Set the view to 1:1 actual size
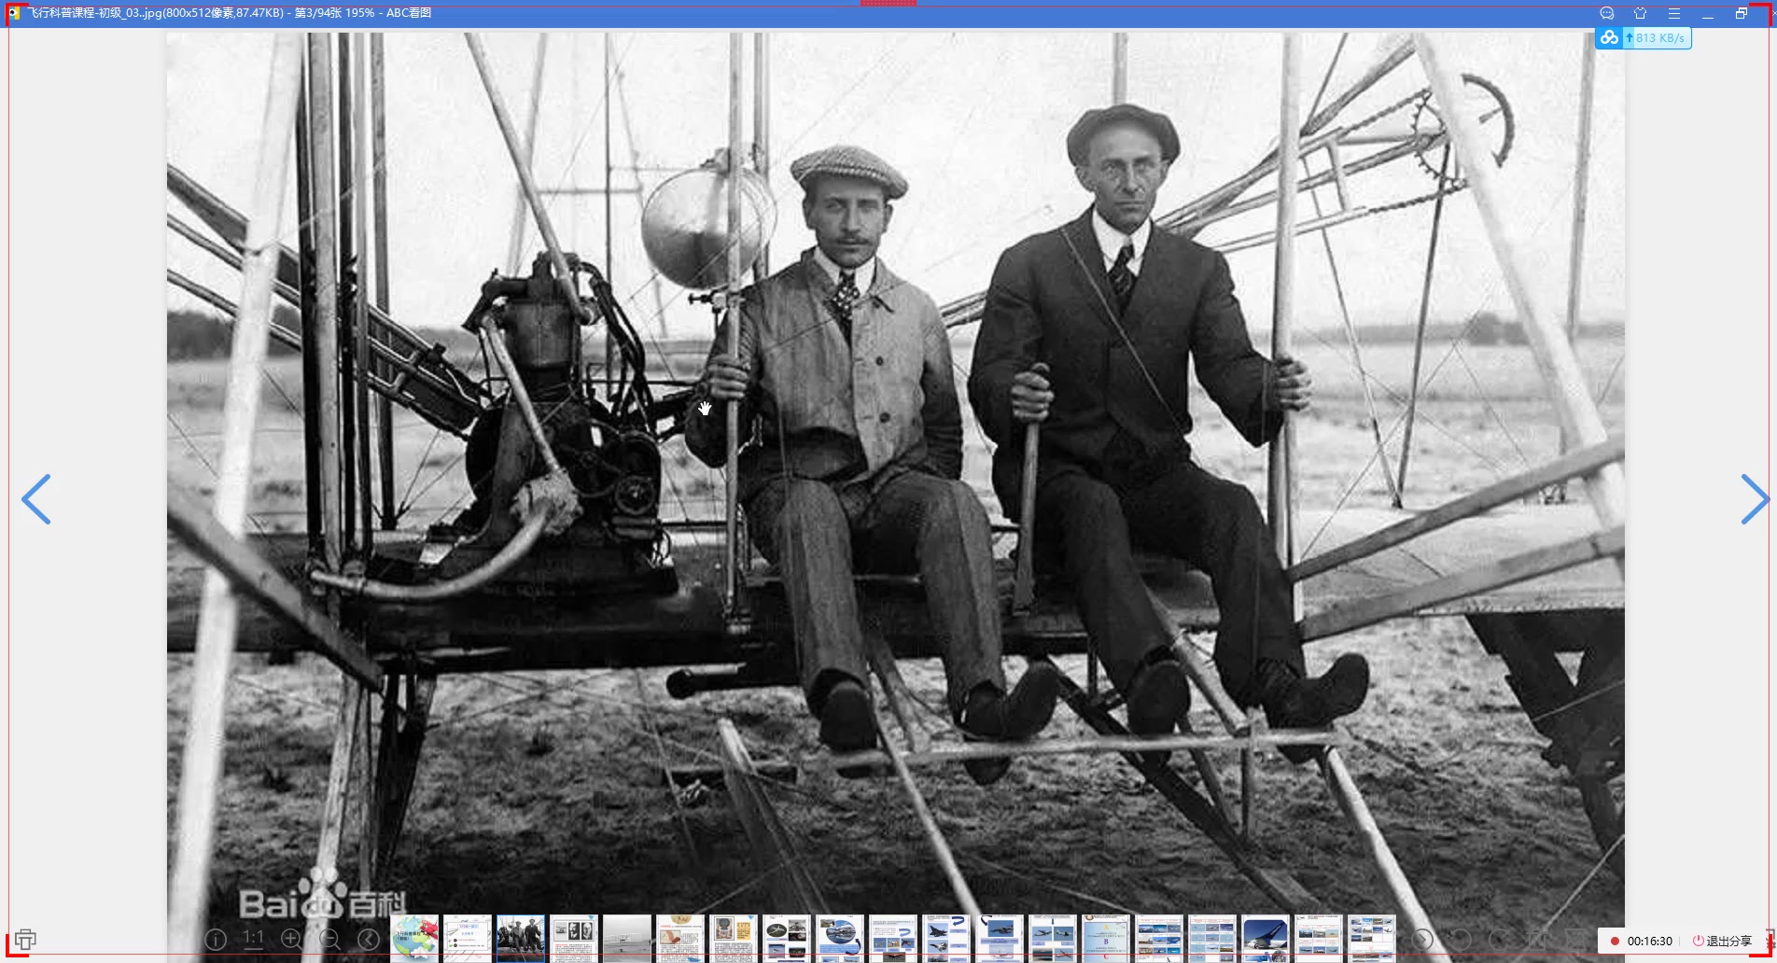The width and height of the screenshot is (1777, 963). pyautogui.click(x=253, y=939)
